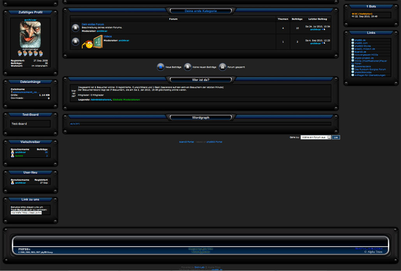Click archivar's avatar in Zufälliges Profil
Screen dimensions: 401x271
(30, 35)
